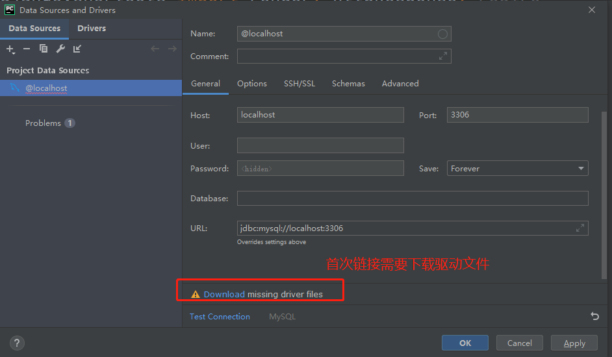Open the Options tab
This screenshot has width=612, height=357.
[x=251, y=84]
